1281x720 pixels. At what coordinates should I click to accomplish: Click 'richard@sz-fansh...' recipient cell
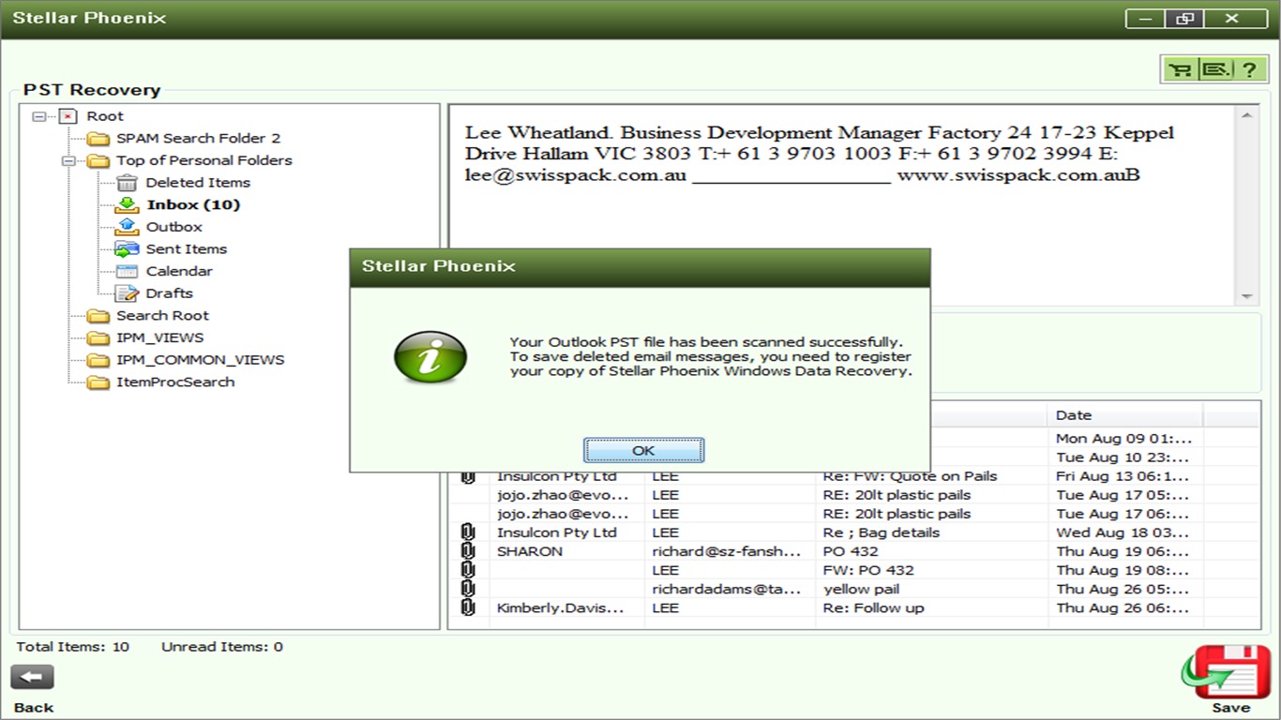(727, 551)
